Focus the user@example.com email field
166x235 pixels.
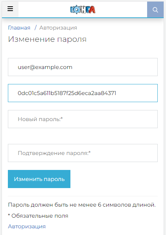(x=83, y=67)
